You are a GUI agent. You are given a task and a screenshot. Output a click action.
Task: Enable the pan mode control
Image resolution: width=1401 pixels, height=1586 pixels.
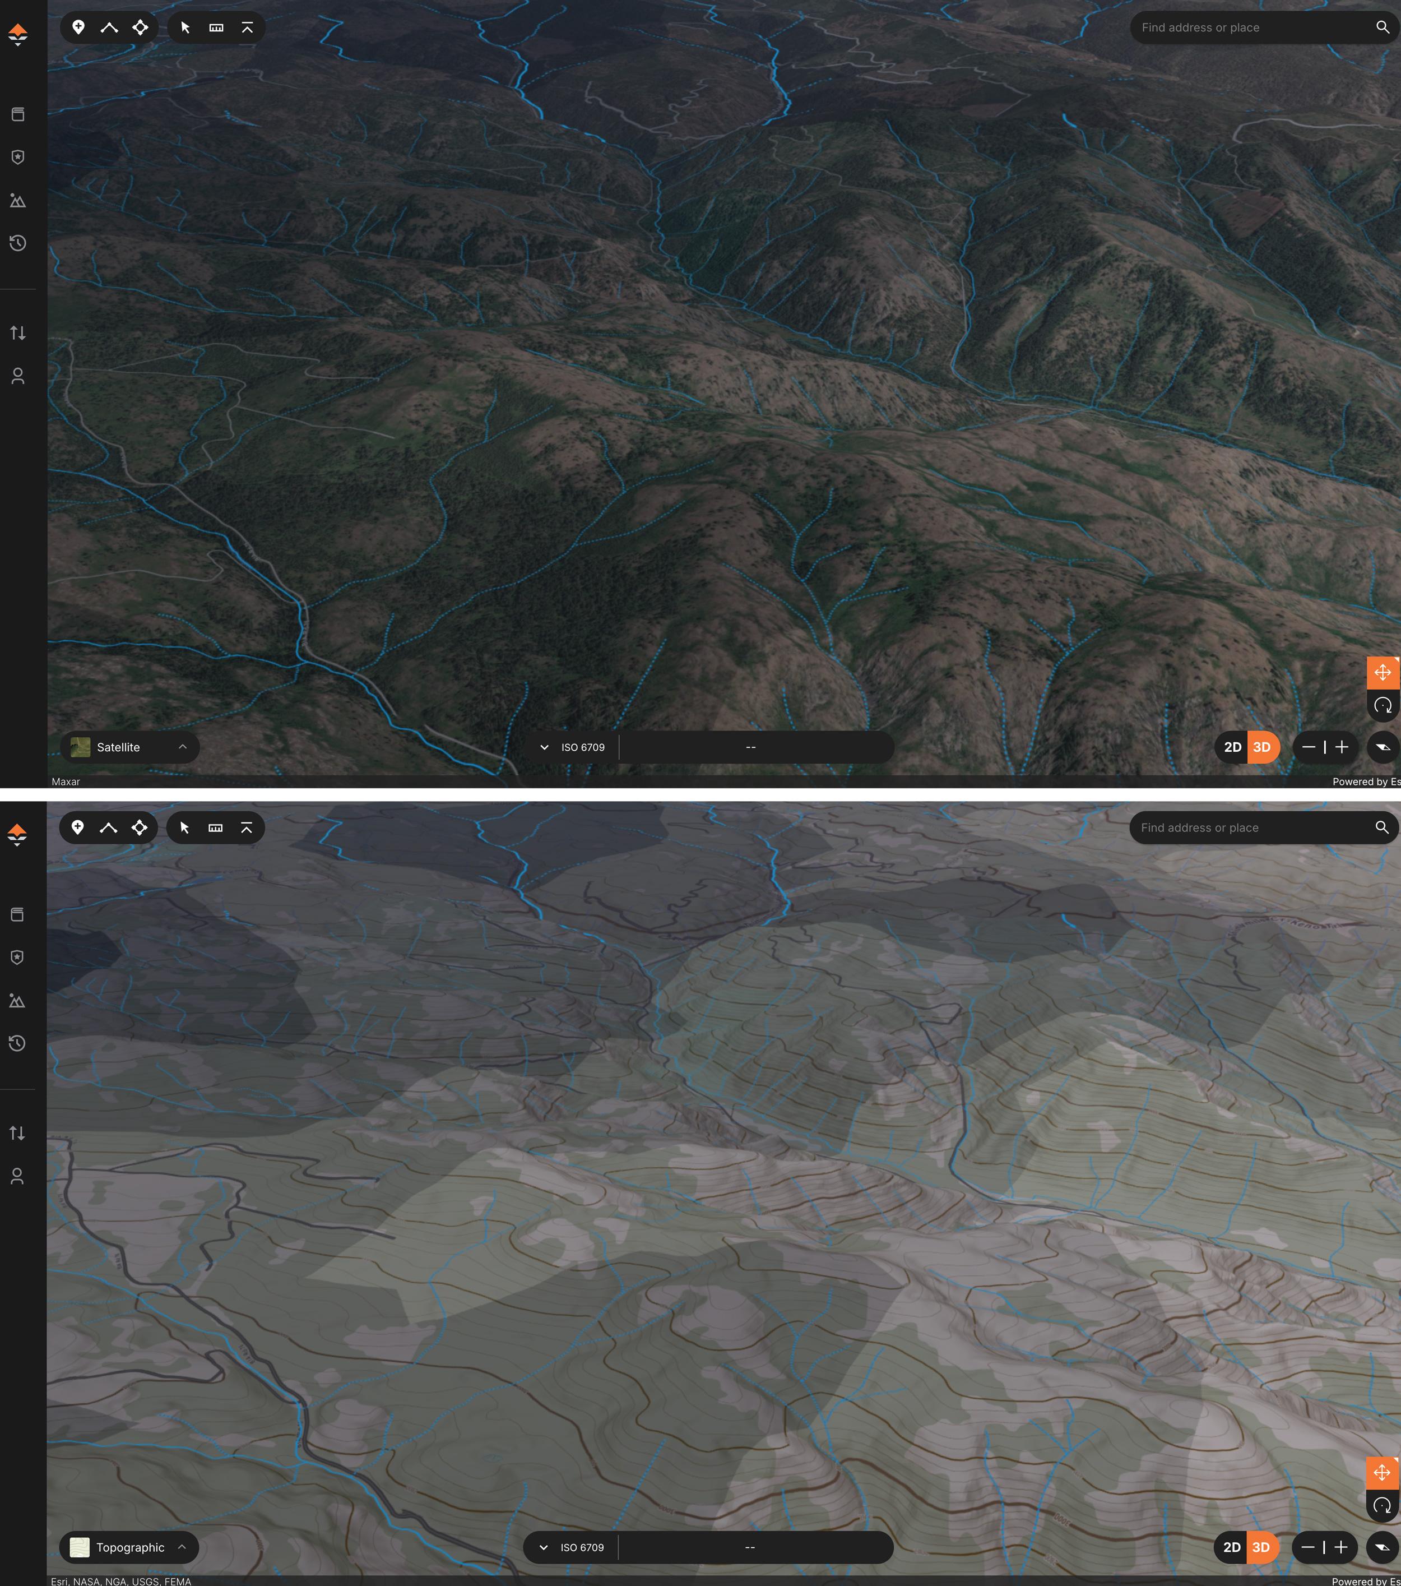click(1383, 672)
